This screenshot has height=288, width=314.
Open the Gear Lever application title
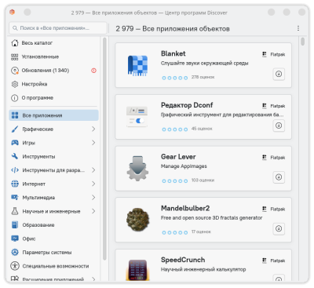[178, 157]
